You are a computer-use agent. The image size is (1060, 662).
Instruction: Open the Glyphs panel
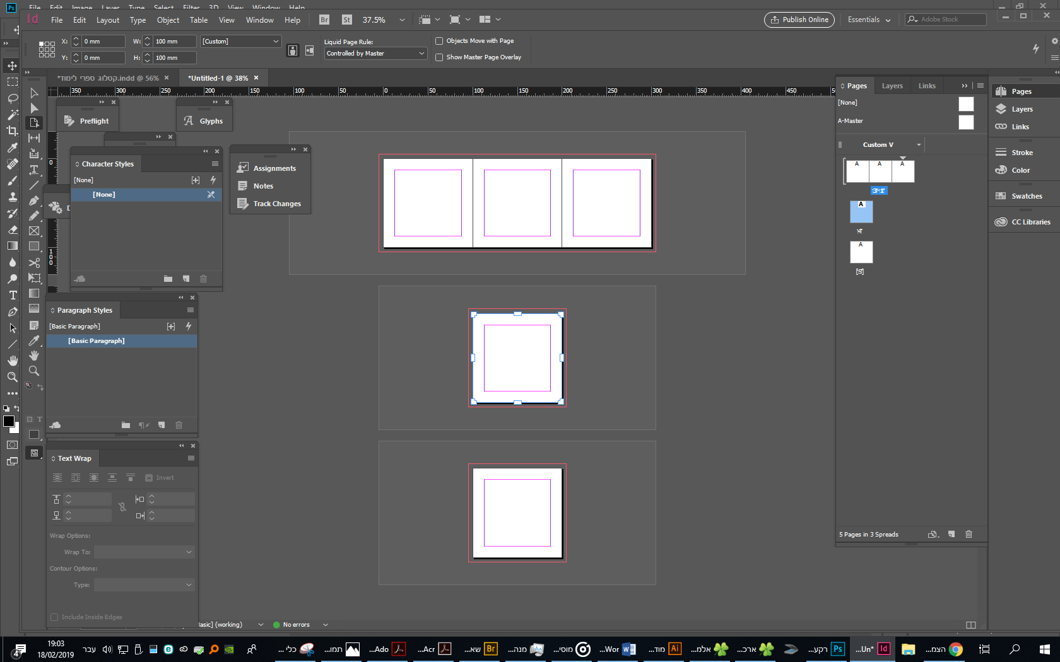tap(204, 121)
